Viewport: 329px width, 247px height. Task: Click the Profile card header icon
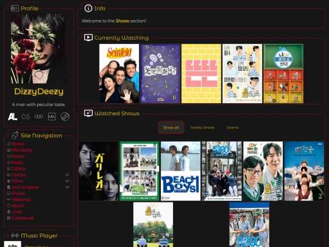15,9
